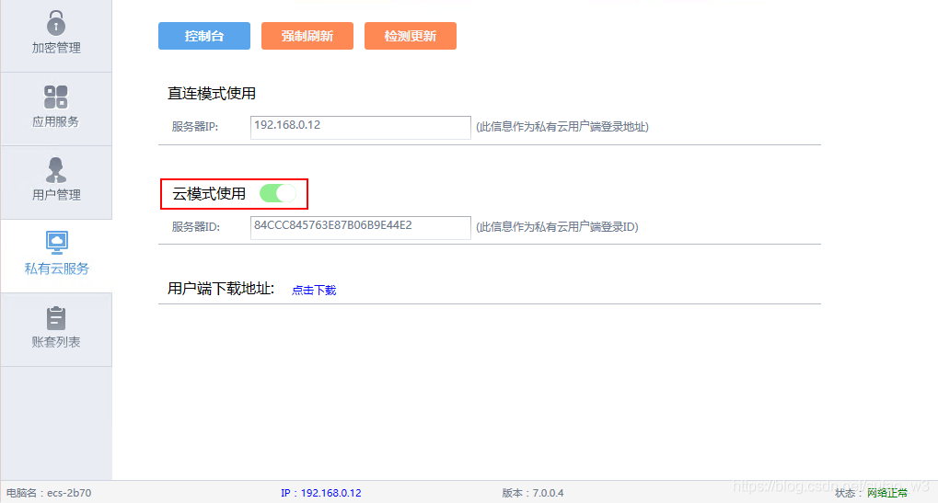Image resolution: width=938 pixels, height=503 pixels.
Task: Open the 加密管理 lock icon
Action: (x=56, y=23)
